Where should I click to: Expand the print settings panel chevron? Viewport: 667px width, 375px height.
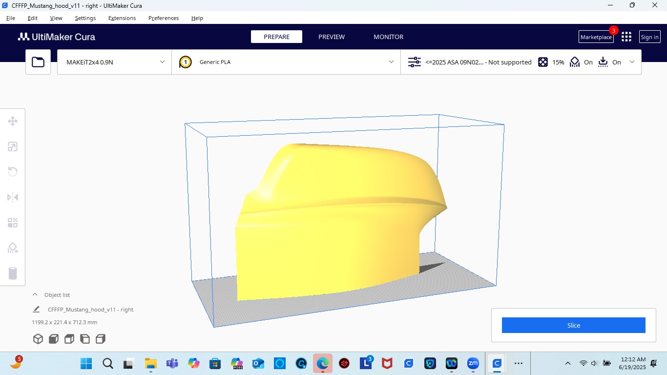632,62
